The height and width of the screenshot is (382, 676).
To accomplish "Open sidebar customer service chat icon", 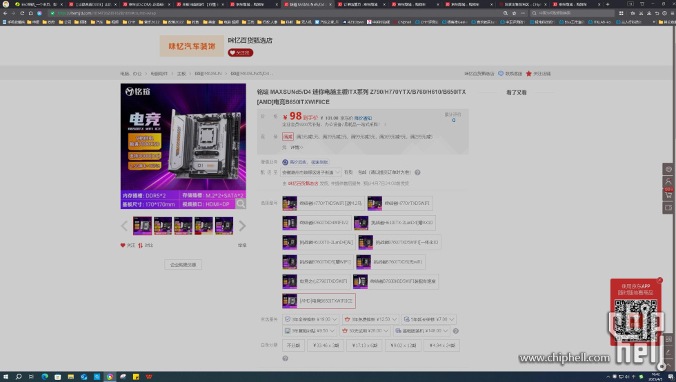I will (x=668, y=170).
